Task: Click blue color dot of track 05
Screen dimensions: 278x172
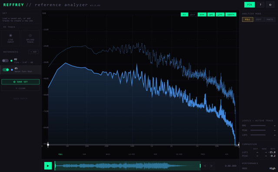Action: [12, 70]
